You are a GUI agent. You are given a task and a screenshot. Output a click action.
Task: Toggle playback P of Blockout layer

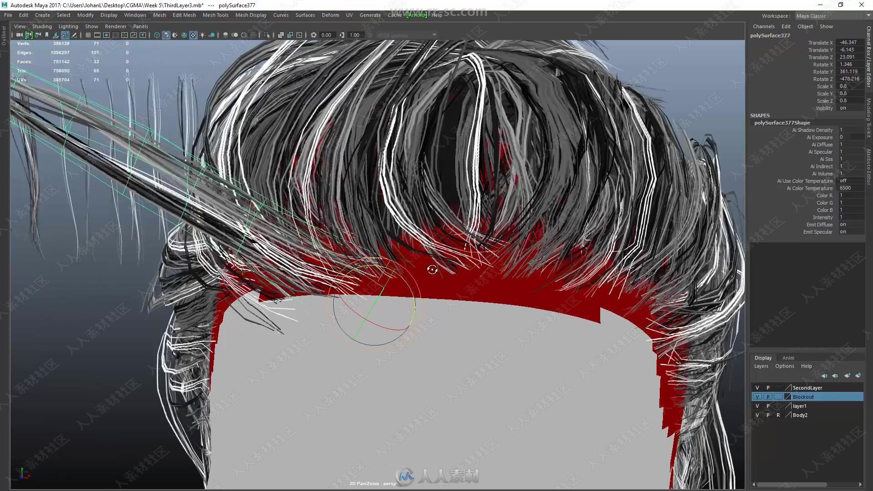click(768, 397)
